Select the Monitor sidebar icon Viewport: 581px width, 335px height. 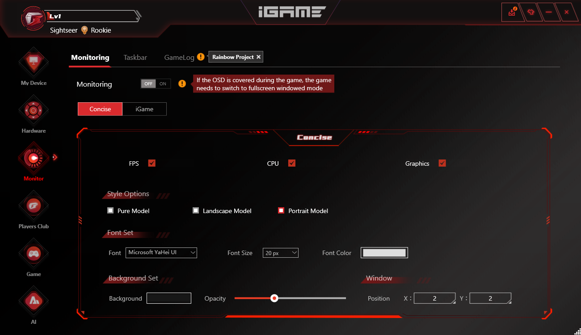pyautogui.click(x=34, y=157)
